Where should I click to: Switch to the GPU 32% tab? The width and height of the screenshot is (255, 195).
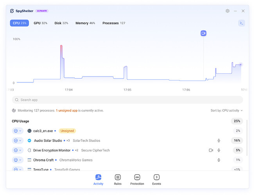coord(41,23)
